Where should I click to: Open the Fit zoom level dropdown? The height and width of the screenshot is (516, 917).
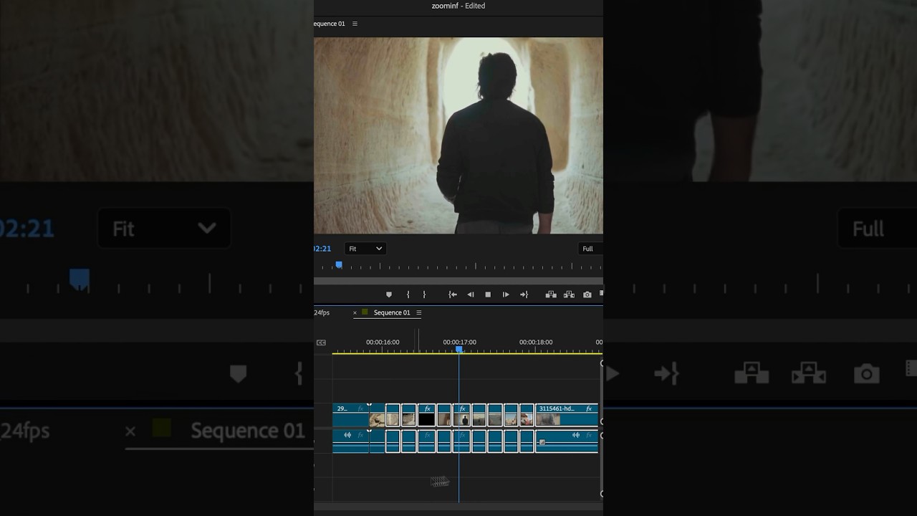coord(365,249)
